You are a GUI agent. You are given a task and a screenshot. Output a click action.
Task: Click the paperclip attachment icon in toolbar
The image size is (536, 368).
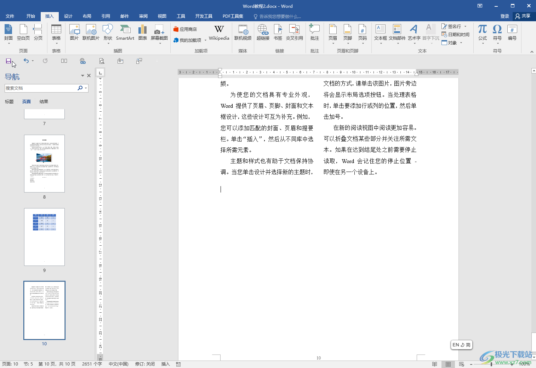coord(120,61)
